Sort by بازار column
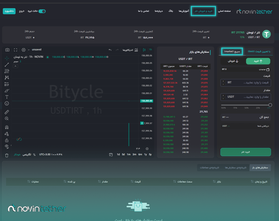The height and width of the screenshot is (221, 279). [x=217, y=181]
